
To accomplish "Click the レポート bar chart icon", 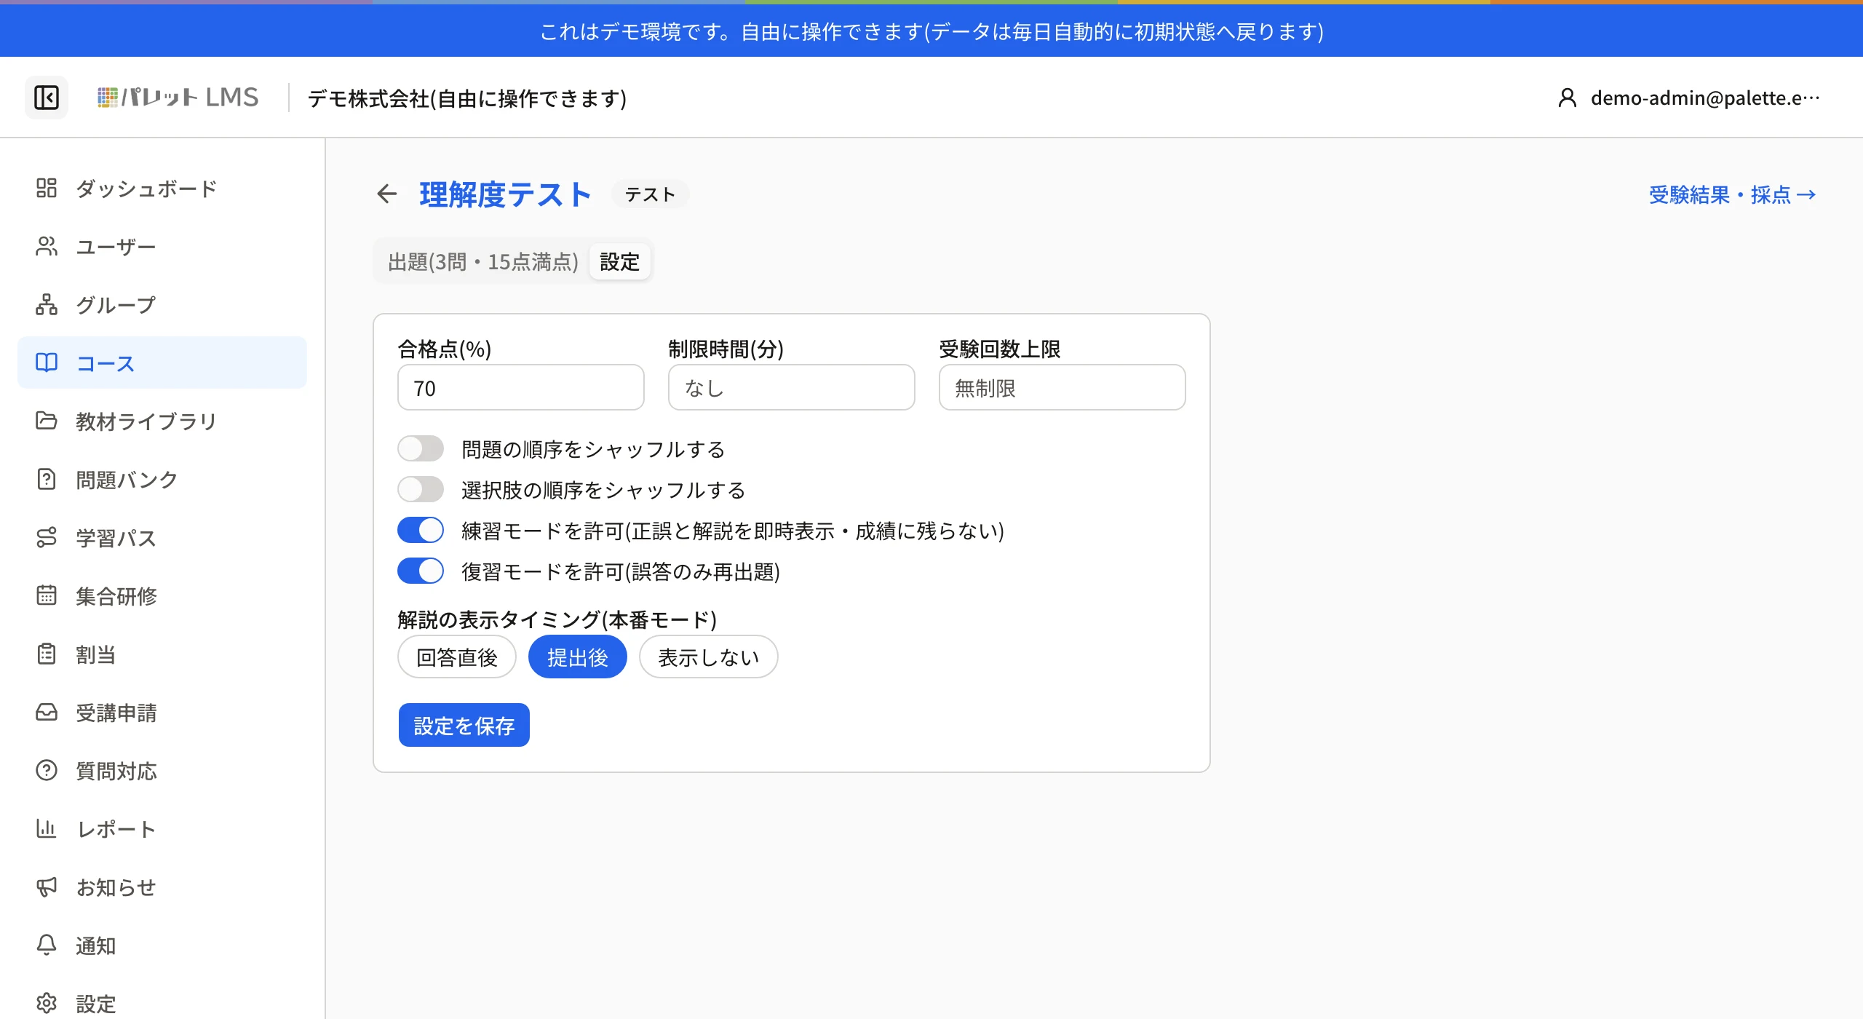I will [x=47, y=828].
